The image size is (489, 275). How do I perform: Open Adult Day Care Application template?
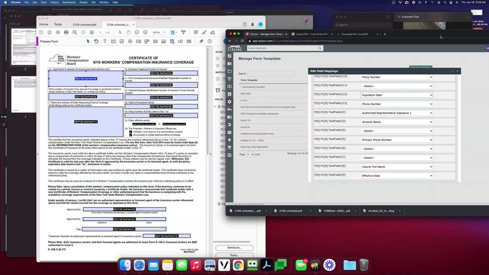click(x=254, y=147)
